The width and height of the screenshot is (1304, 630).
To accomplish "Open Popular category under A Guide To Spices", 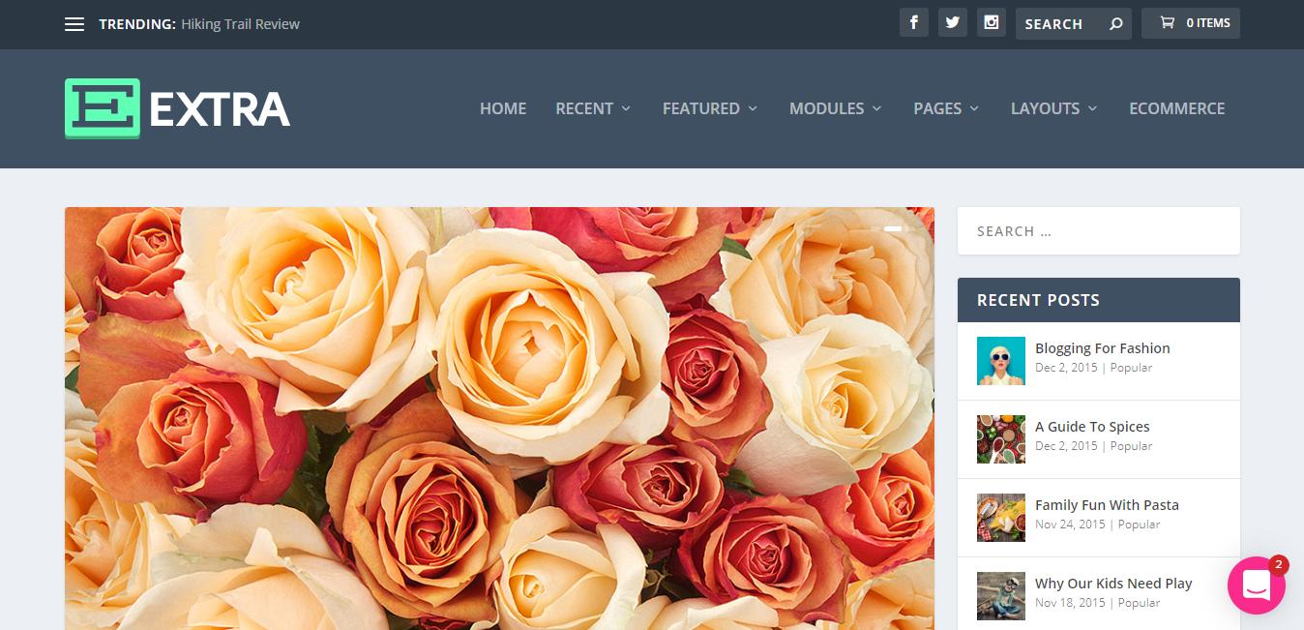I will (x=1131, y=446).
